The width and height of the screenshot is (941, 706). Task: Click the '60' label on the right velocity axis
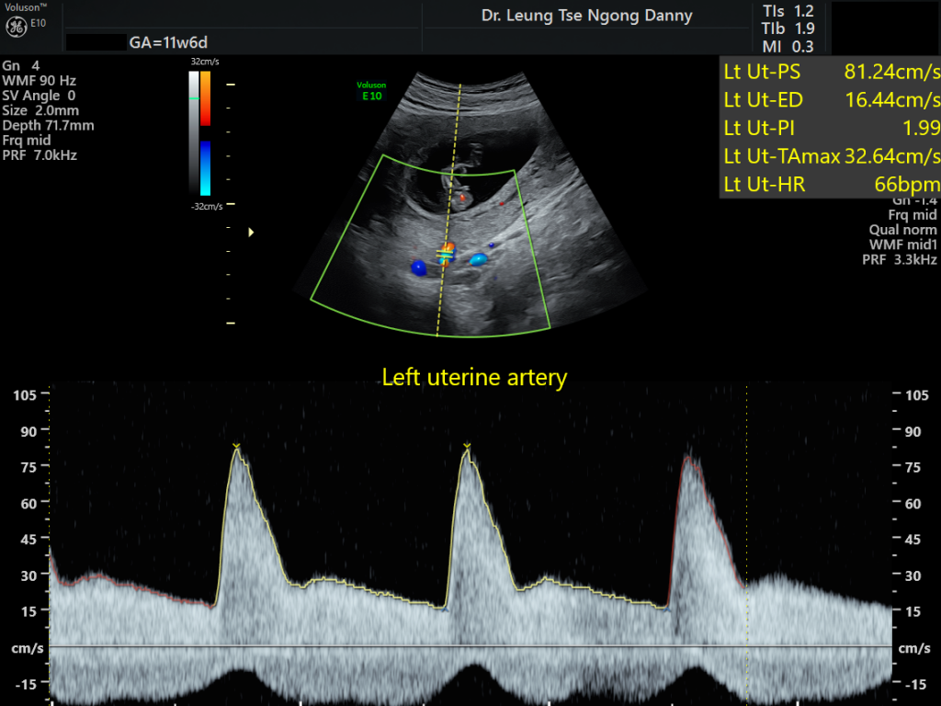click(x=913, y=504)
